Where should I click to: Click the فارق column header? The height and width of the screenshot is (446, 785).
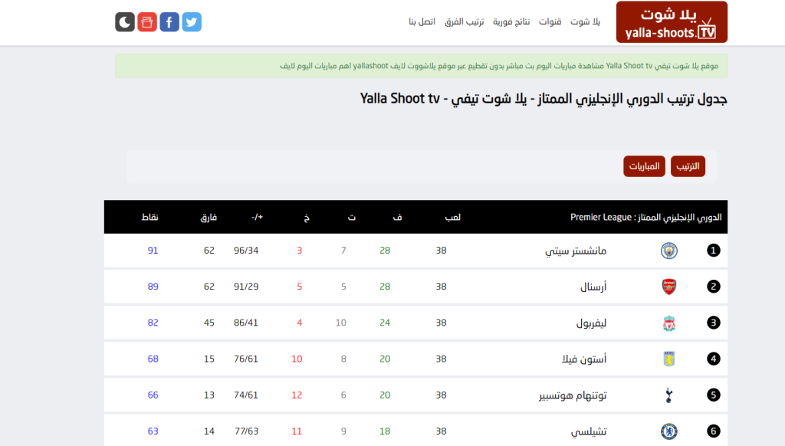click(x=209, y=217)
